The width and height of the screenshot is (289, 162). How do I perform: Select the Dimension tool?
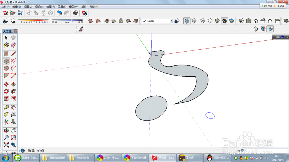pos(13,107)
